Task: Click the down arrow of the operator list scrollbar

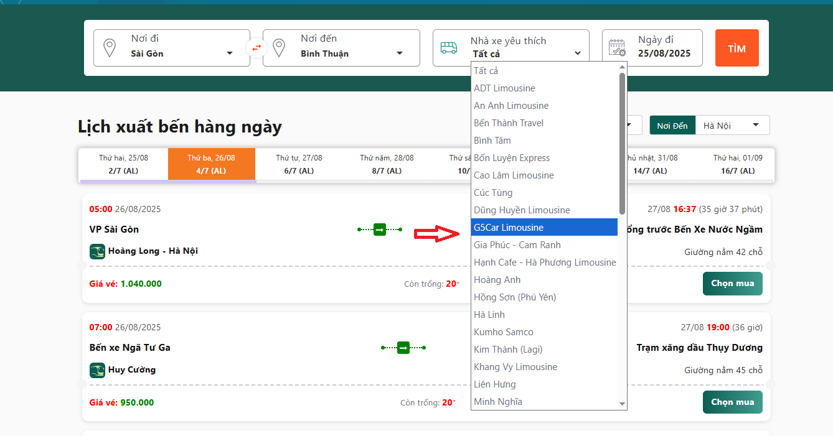Action: [x=622, y=404]
